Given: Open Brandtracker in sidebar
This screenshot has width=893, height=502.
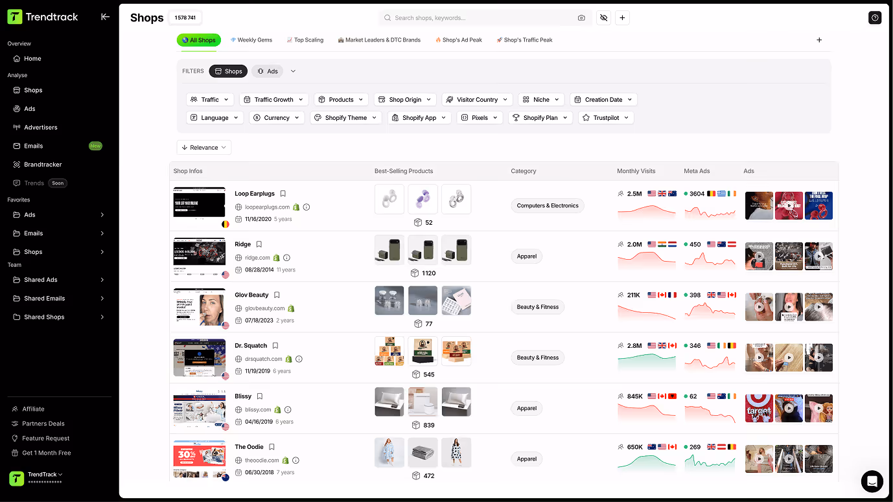Looking at the screenshot, I should [43, 165].
